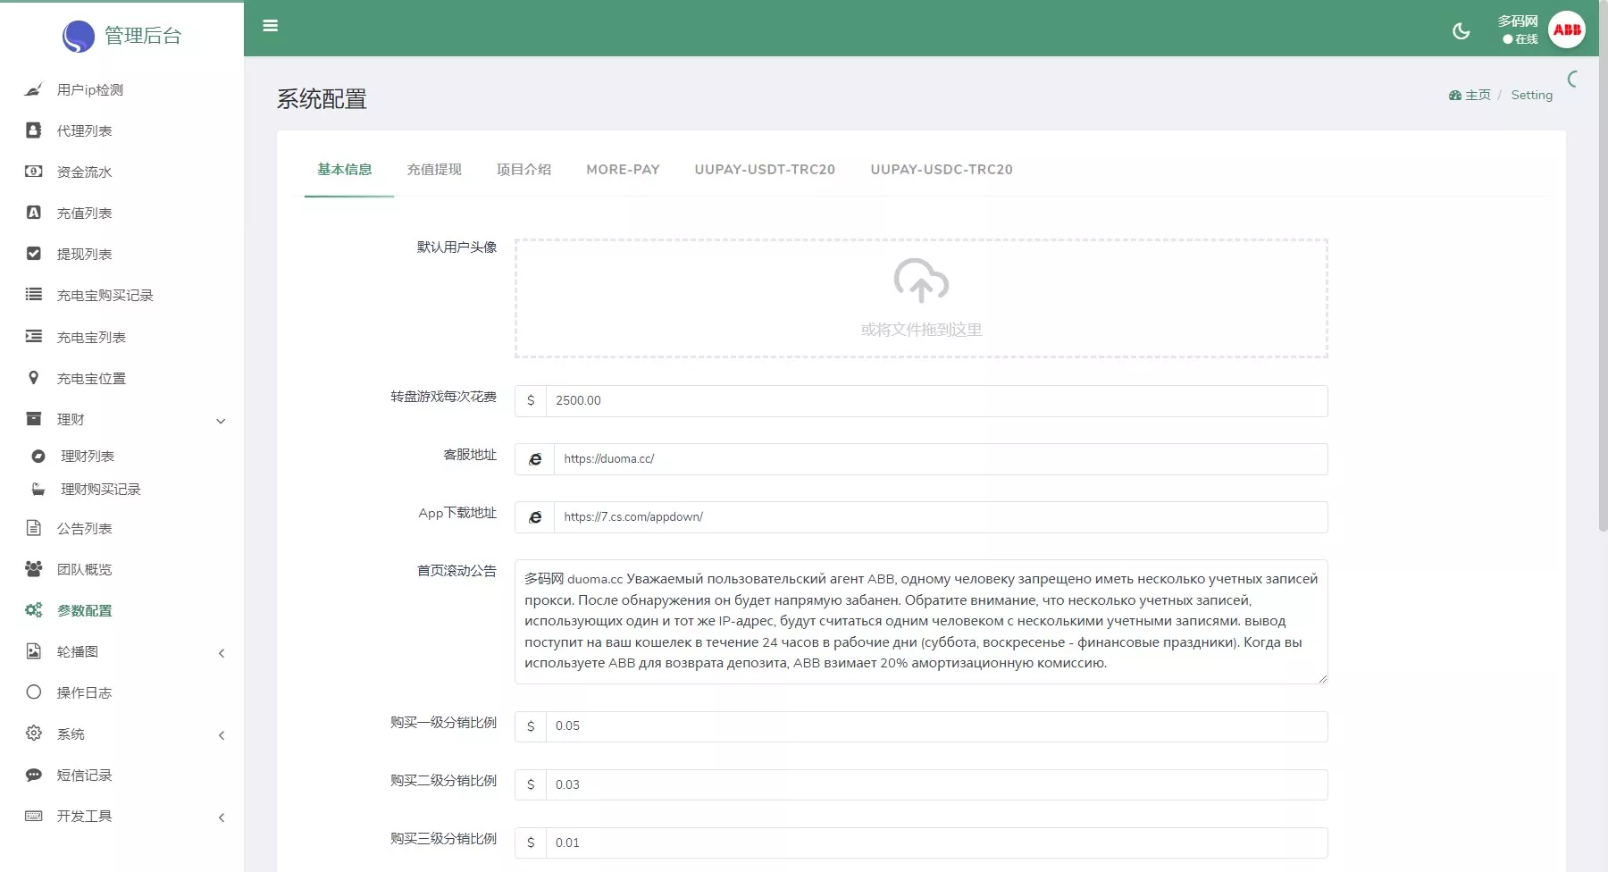
Task: Click the 转盘游戏每次花费 input field
Action: tap(935, 400)
